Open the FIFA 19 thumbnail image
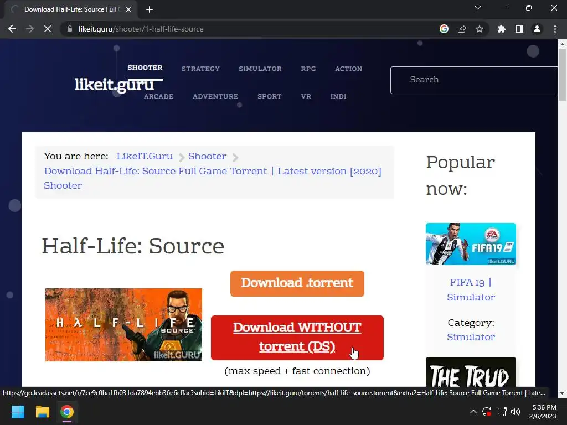Viewport: 567px width, 425px height. [471, 244]
